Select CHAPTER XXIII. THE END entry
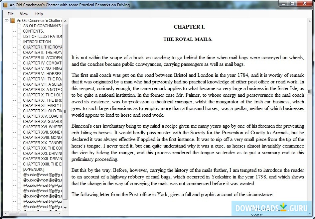Screen dimensions: 315x219 (x=43, y=164)
